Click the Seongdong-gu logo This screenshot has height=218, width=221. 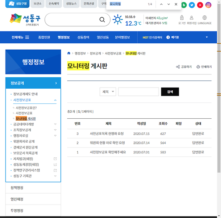tap(25, 20)
